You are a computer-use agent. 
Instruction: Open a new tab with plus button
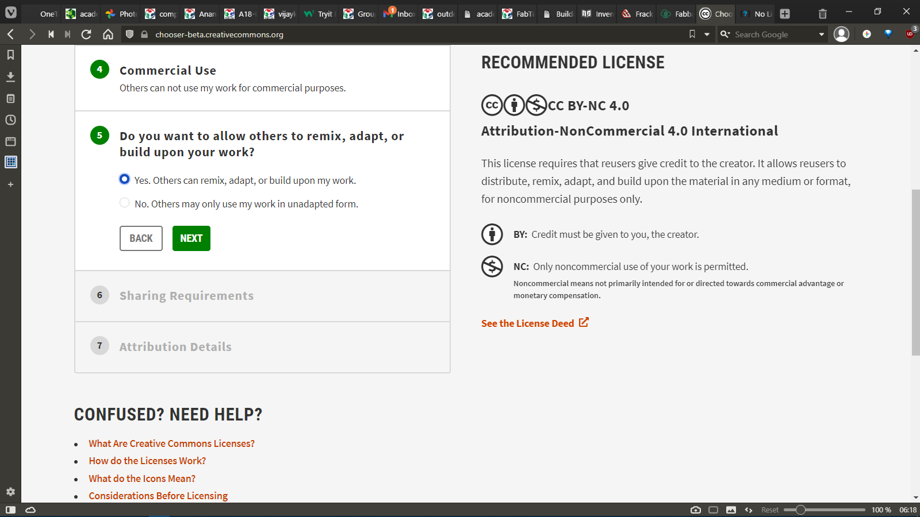[x=785, y=14]
